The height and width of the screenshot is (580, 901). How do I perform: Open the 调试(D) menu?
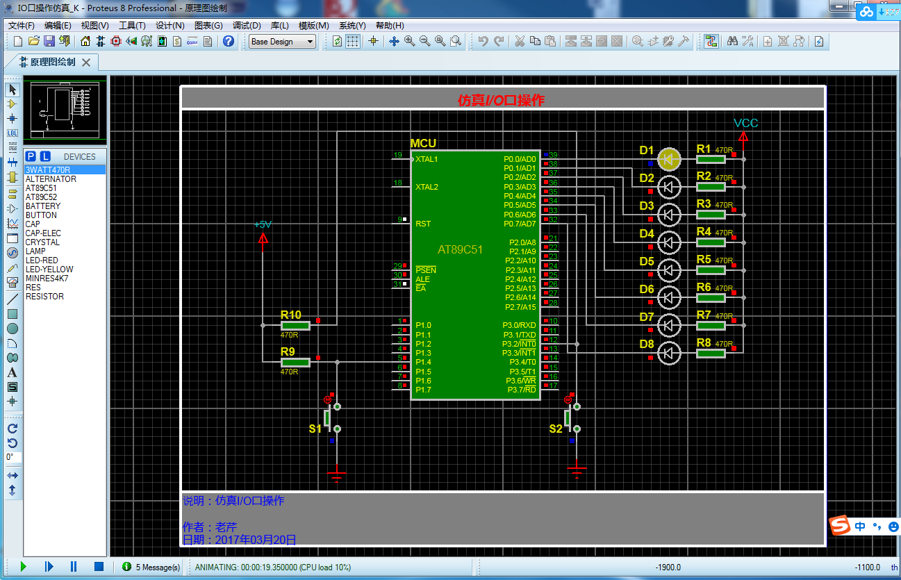point(247,25)
